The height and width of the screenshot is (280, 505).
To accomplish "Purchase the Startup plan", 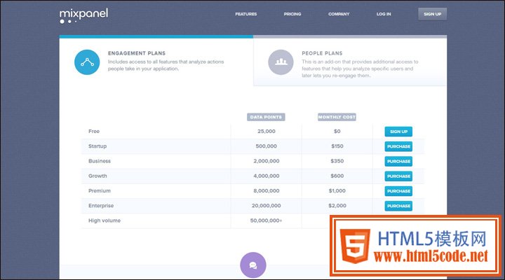I will (398, 146).
